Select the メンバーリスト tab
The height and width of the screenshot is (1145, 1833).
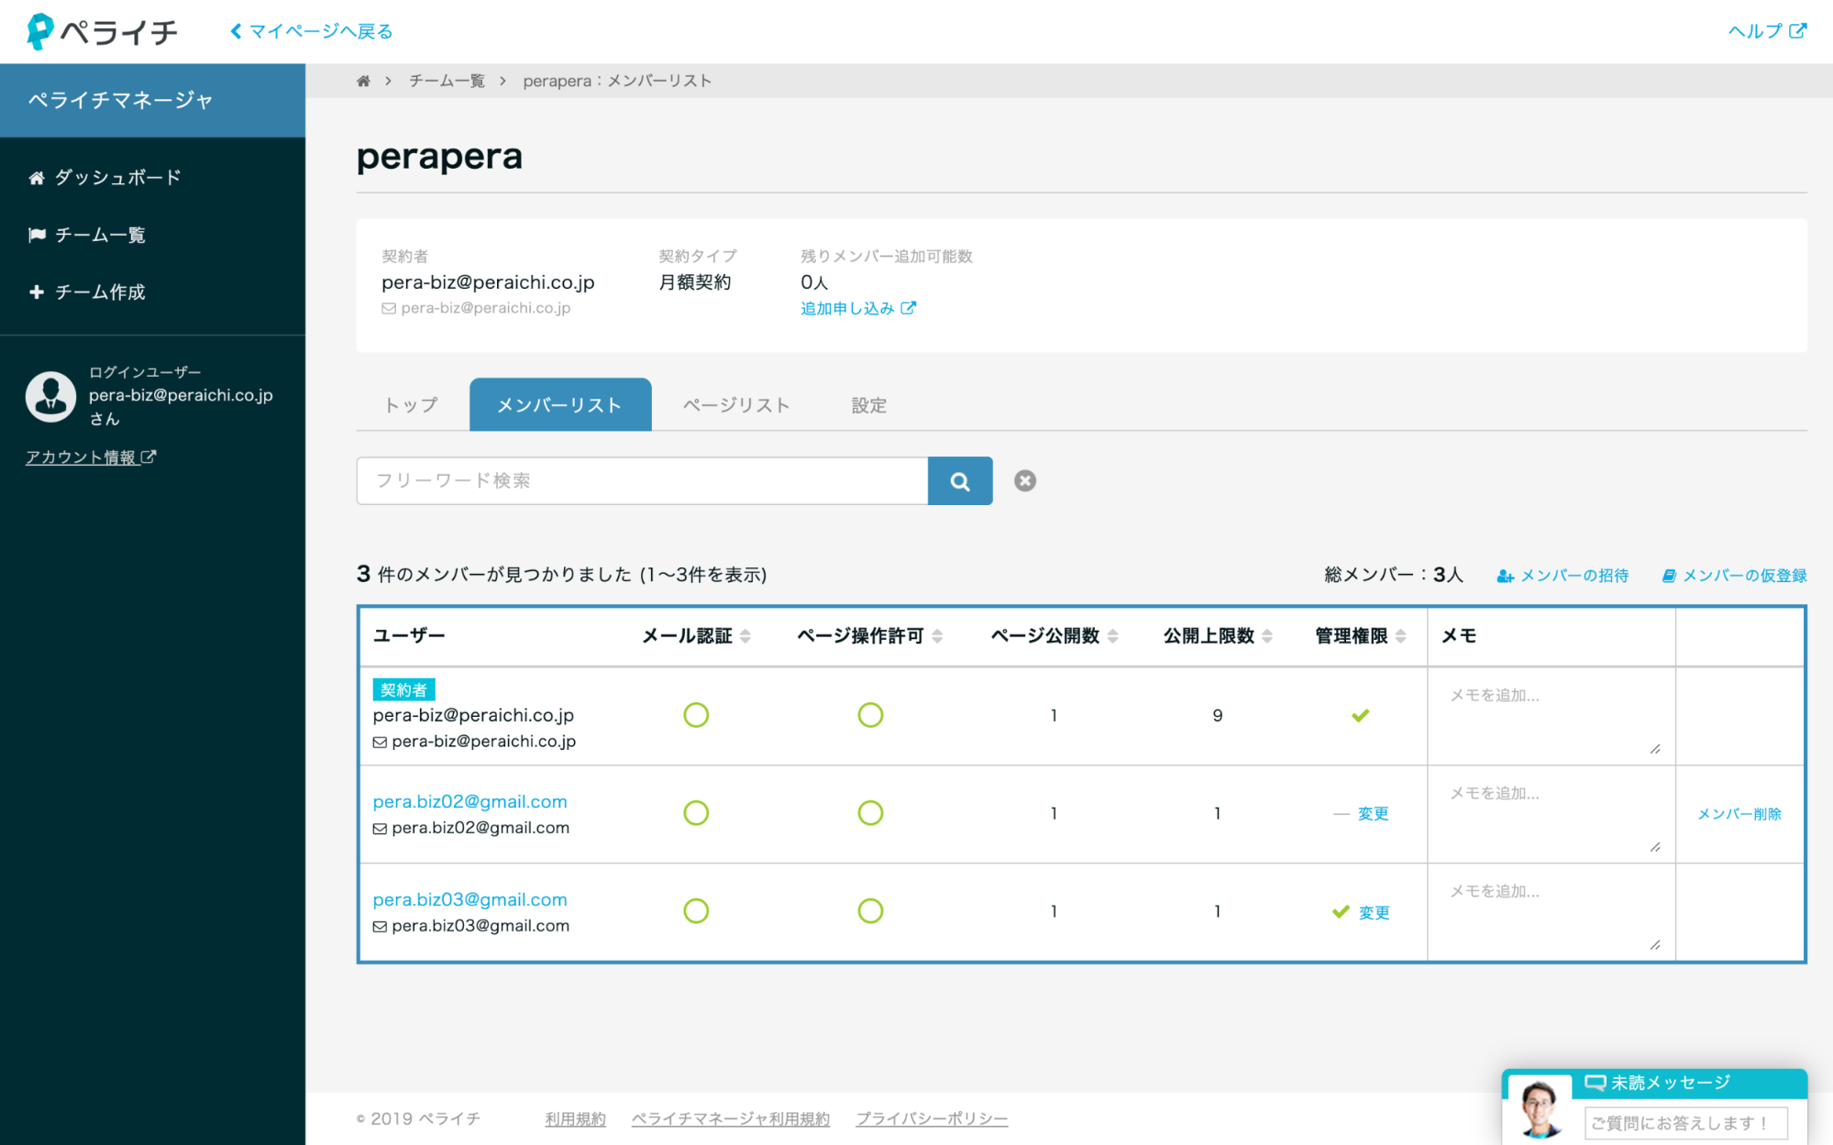coord(560,404)
